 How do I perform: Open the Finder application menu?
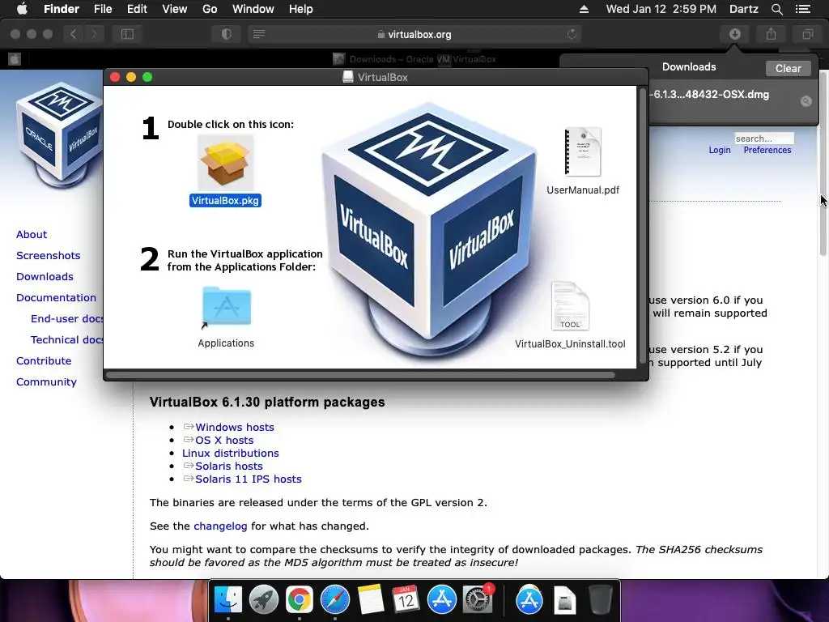pyautogui.click(x=62, y=9)
